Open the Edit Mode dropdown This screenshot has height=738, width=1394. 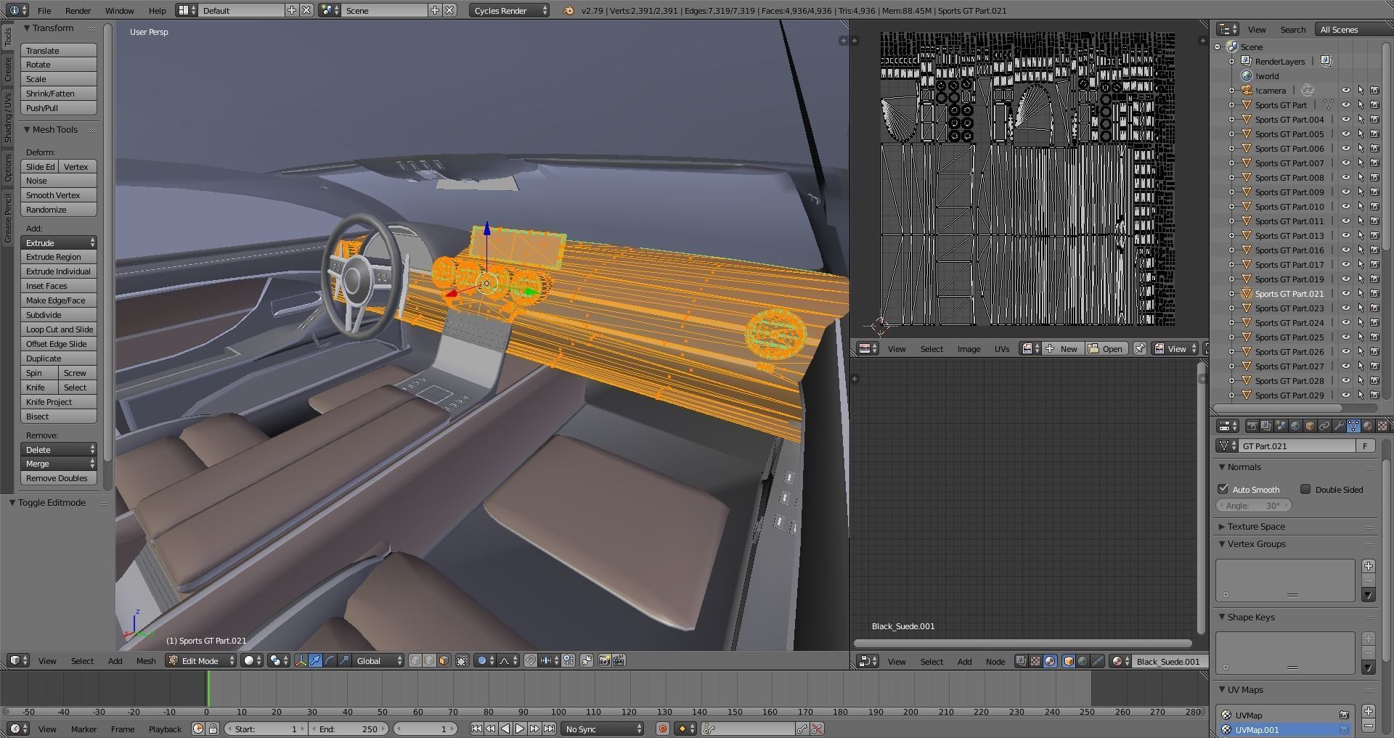[201, 660]
